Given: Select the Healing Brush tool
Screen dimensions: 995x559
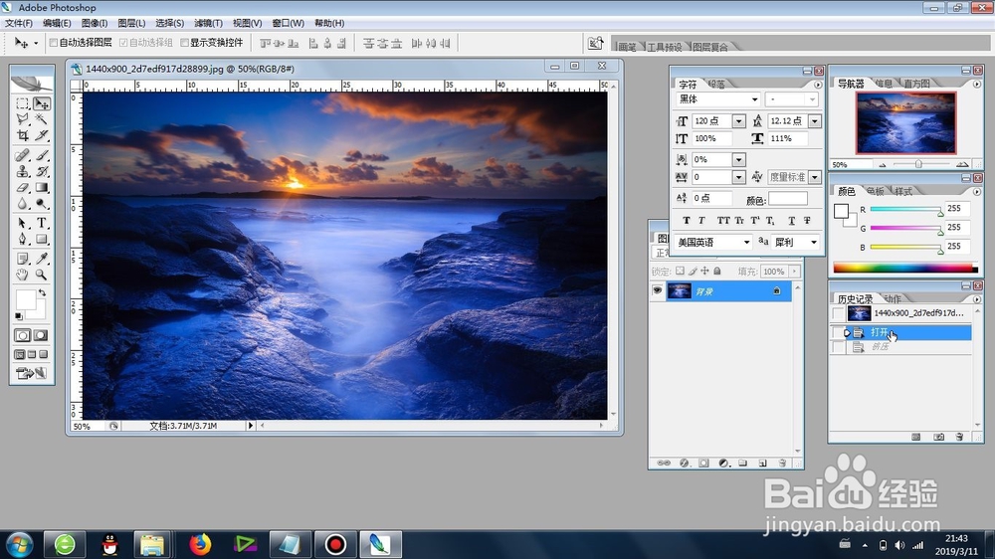Looking at the screenshot, I should tap(23, 155).
